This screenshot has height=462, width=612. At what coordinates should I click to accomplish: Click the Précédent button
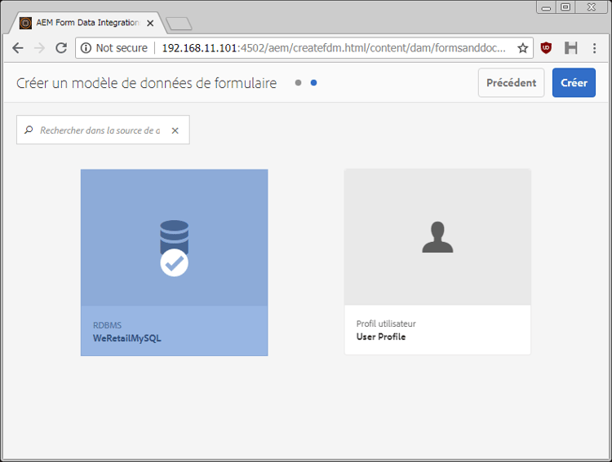pos(512,82)
